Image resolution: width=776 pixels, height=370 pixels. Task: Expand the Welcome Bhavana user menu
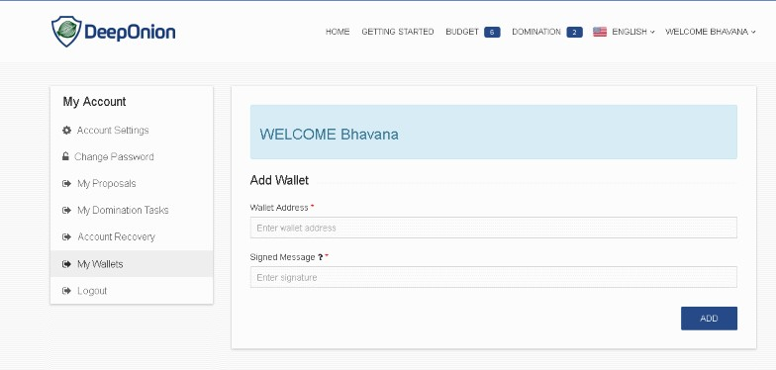tap(711, 32)
